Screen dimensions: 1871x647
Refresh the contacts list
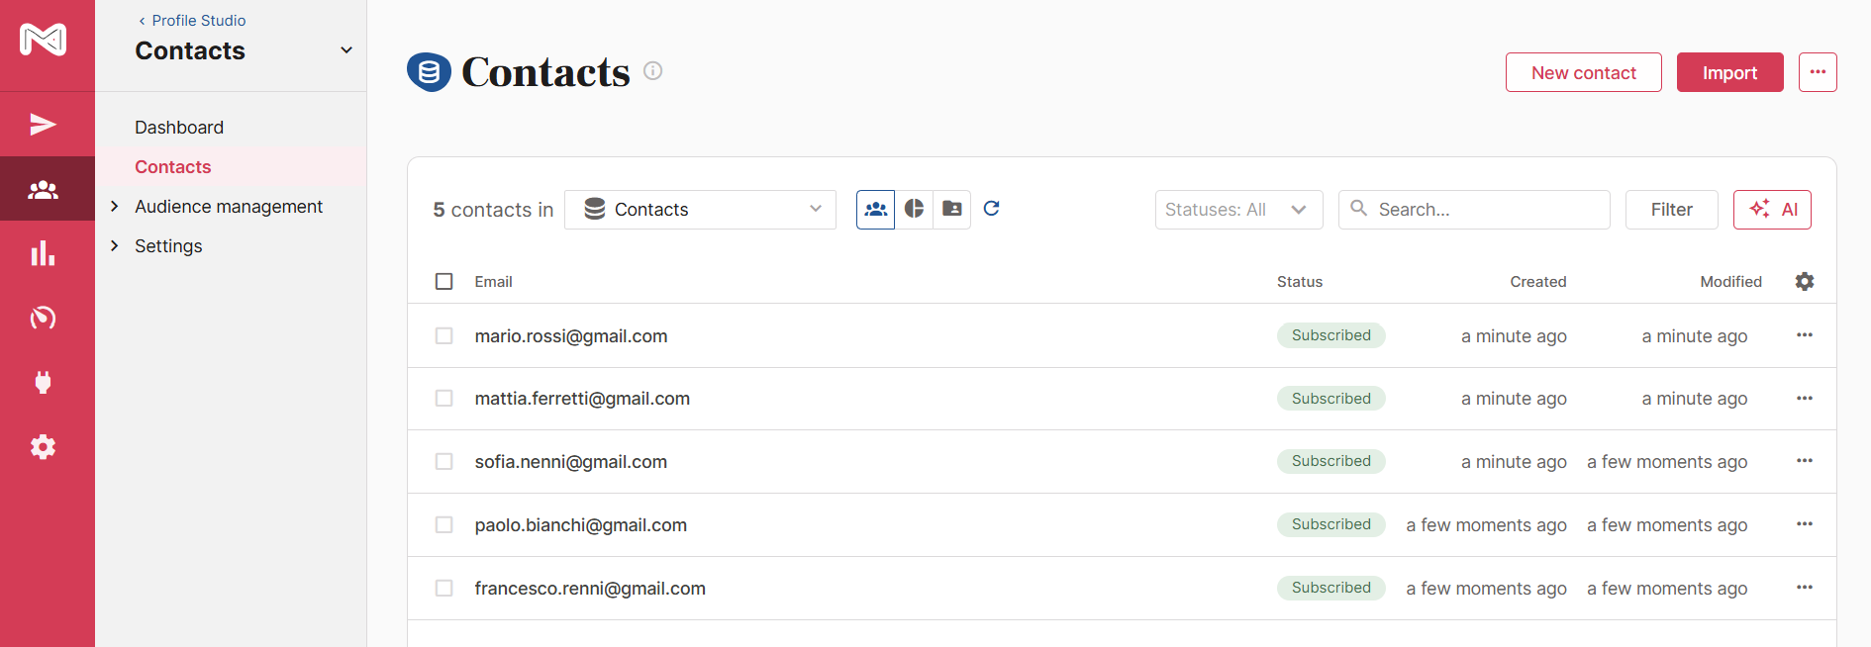click(x=991, y=208)
